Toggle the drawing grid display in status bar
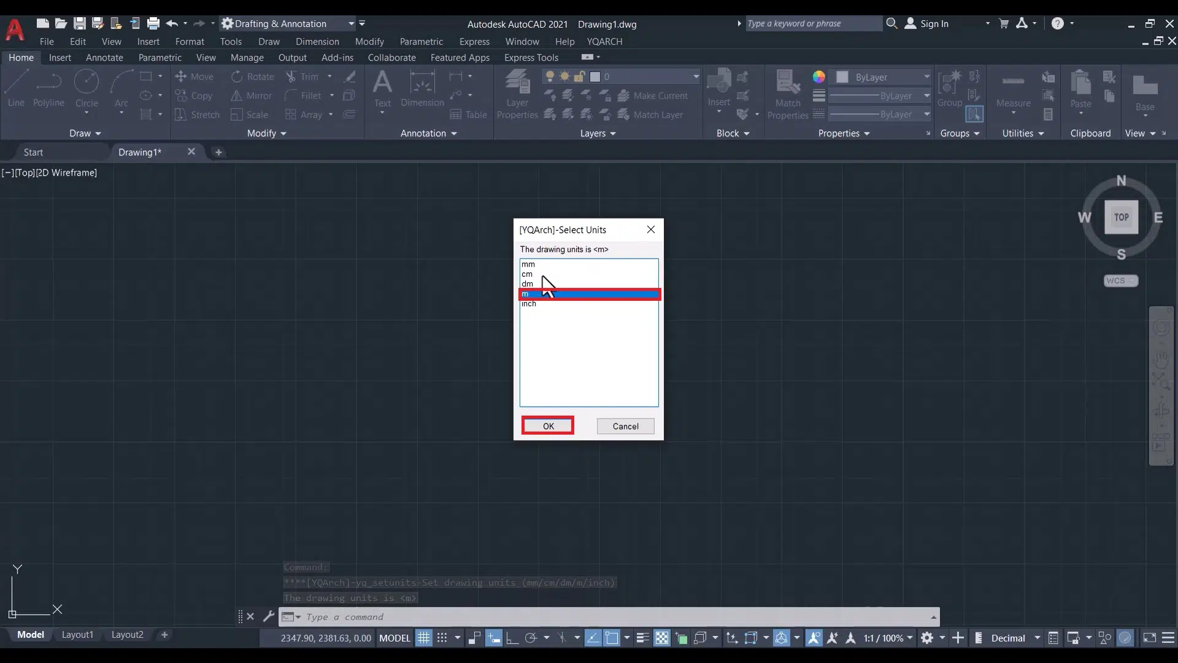Screen dimensions: 1178x663 click(x=423, y=638)
